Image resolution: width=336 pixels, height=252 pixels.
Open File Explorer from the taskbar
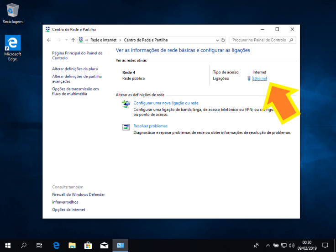[x=72, y=245]
